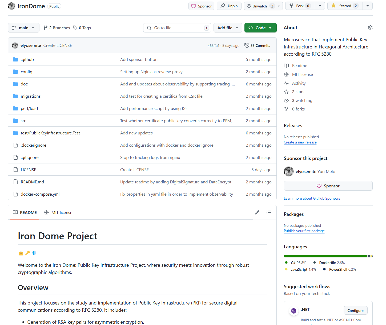Click the Create a new release link

click(300, 142)
